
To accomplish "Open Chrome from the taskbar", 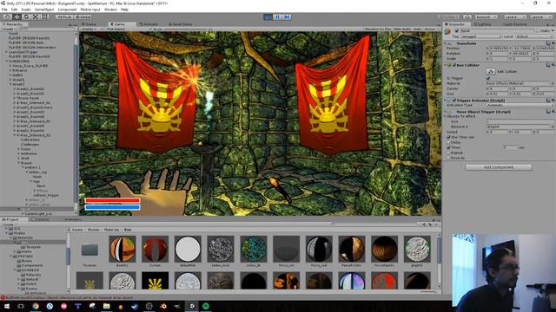I will [x=36, y=306].
